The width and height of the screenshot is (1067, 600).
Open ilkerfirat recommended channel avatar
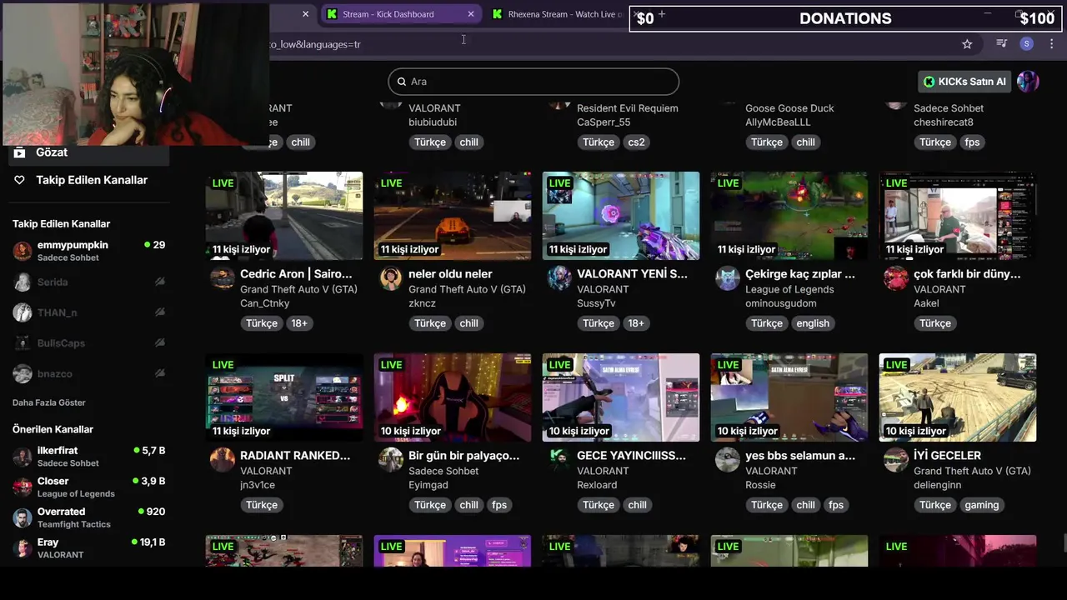coord(23,457)
